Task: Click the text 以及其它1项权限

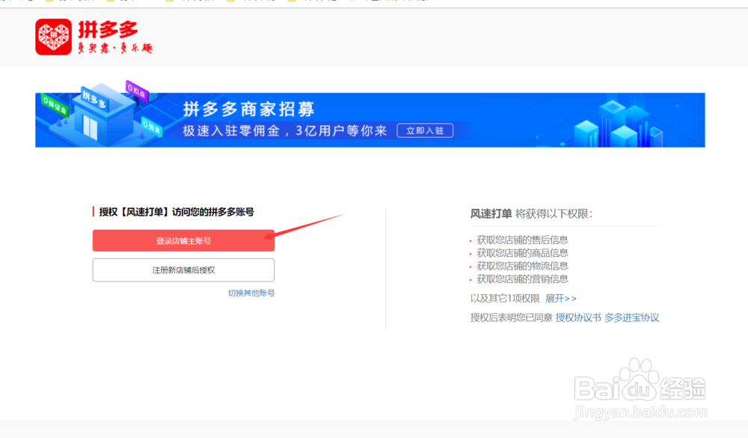Action: (505, 299)
